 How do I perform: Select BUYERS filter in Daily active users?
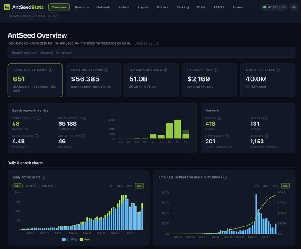pos(31,186)
